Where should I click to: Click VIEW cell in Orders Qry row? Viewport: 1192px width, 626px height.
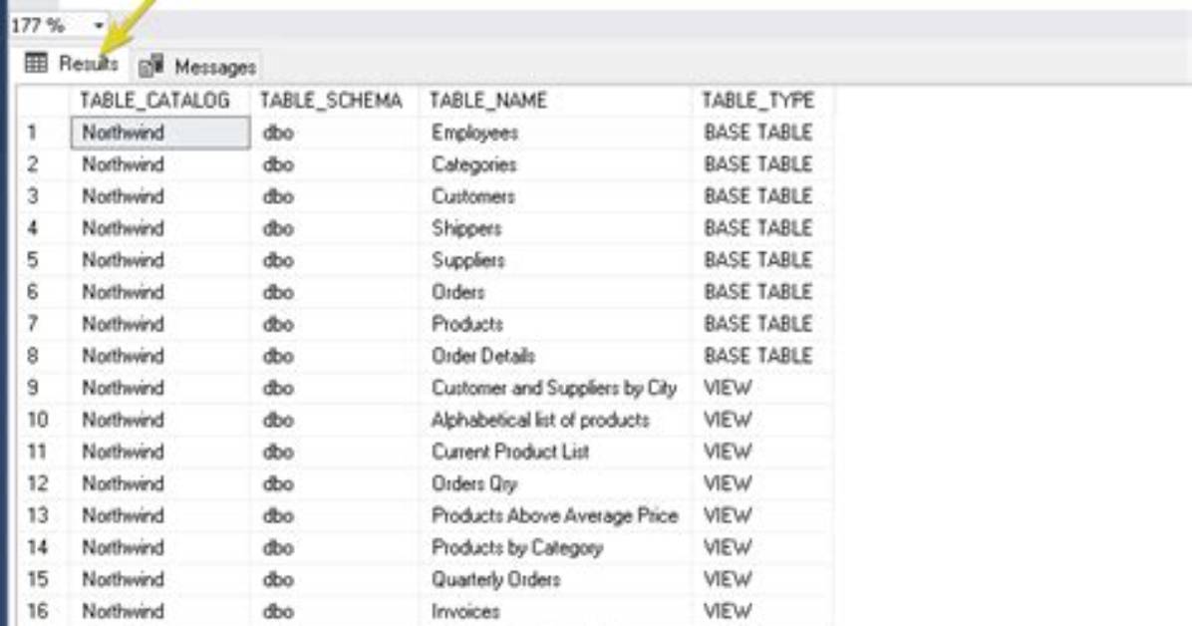[x=762, y=483]
